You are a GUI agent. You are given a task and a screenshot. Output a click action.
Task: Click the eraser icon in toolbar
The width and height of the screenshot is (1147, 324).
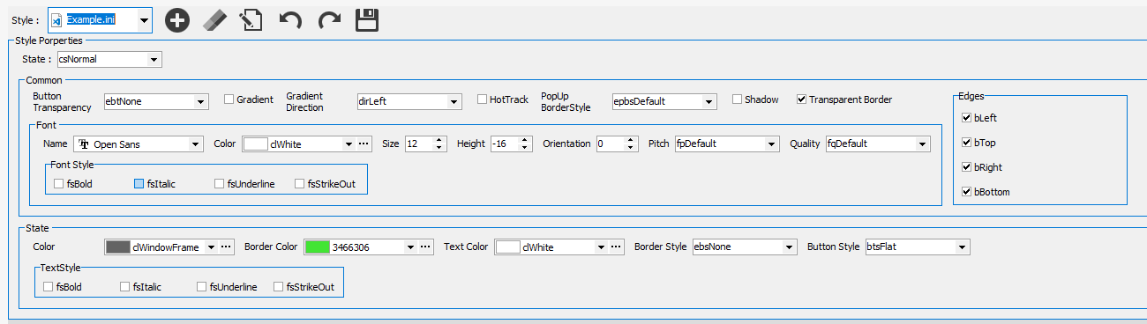coord(214,20)
